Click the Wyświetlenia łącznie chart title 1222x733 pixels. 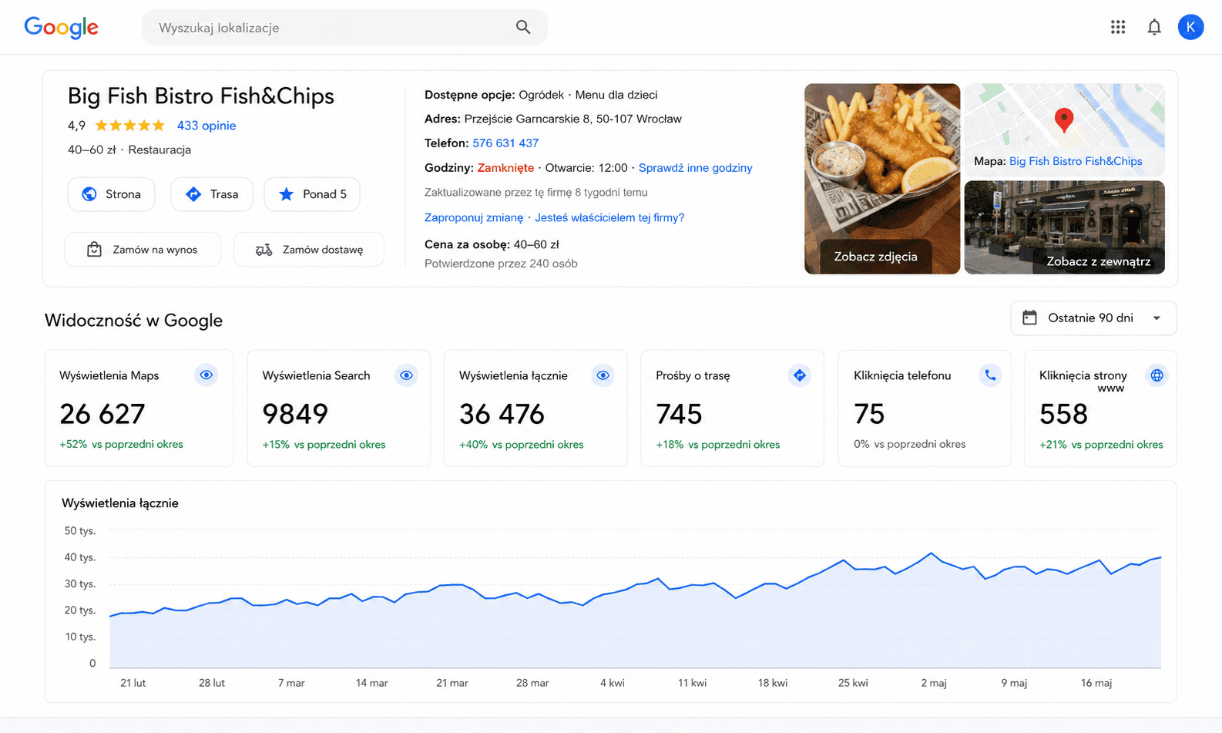(x=120, y=503)
